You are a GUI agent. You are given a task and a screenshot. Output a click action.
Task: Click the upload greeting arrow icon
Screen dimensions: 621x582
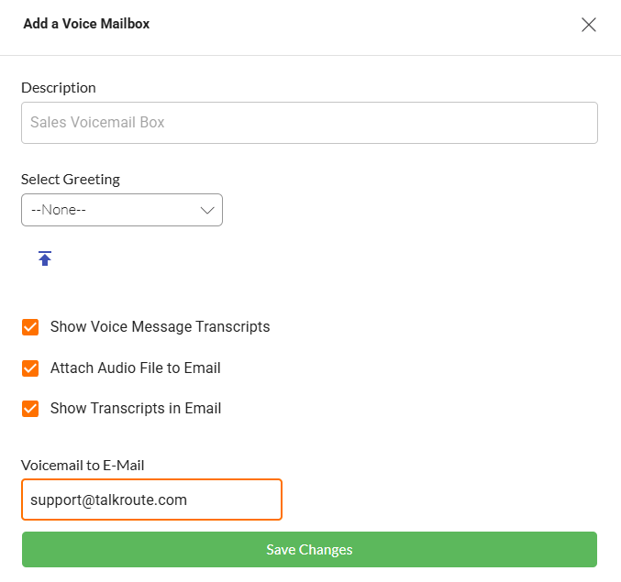[45, 258]
